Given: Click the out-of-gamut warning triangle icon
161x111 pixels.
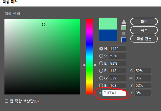Looking at the screenshot, I should pyautogui.click(x=124, y=22).
